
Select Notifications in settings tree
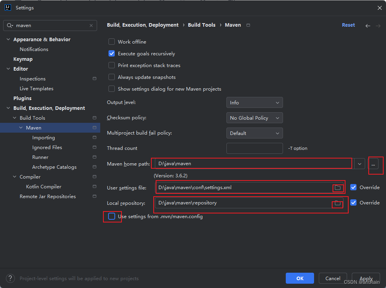tap(34, 49)
